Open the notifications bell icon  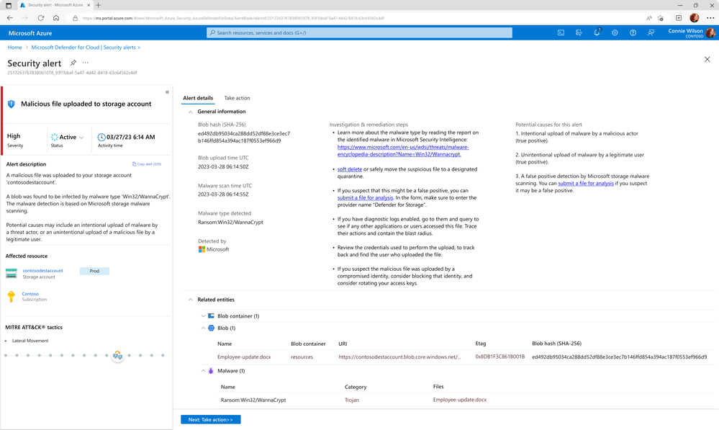(x=597, y=32)
